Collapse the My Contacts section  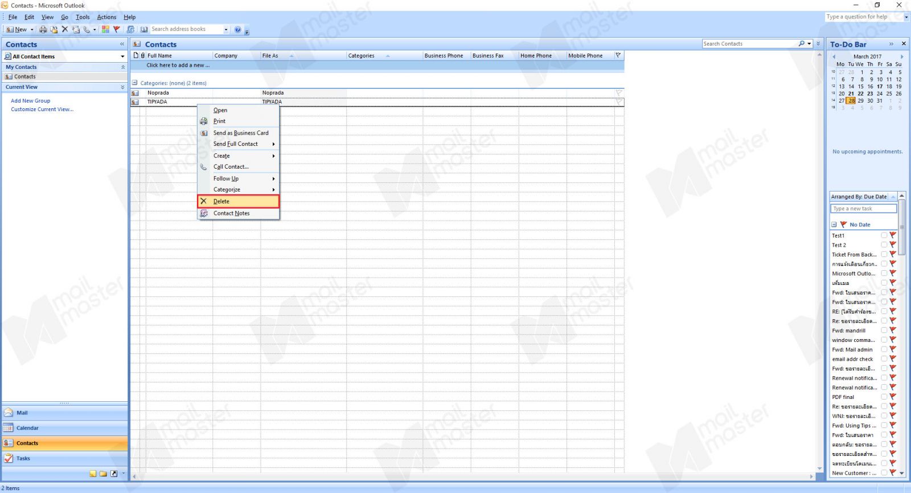click(x=122, y=67)
